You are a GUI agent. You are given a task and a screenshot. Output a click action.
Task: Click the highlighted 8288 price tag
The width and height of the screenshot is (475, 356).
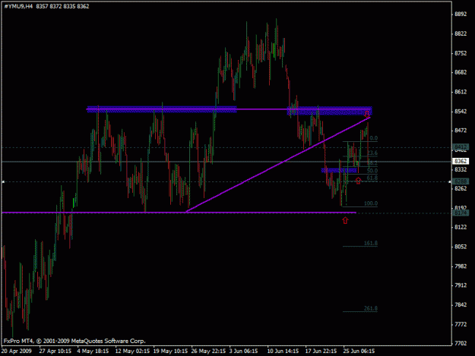461,181
